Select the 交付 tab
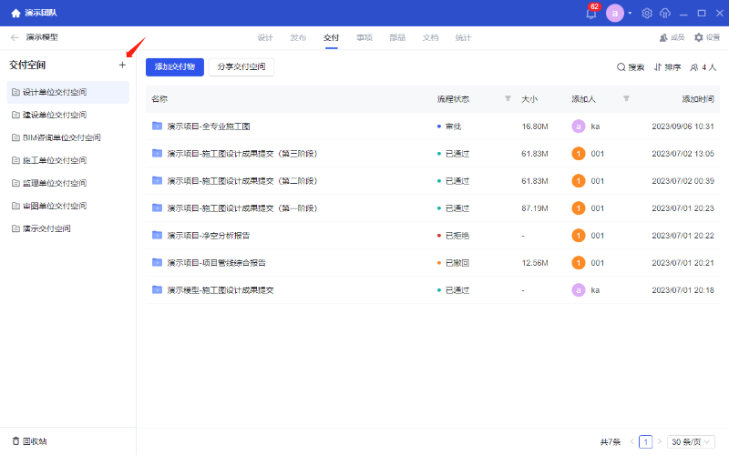This screenshot has width=729, height=455. [x=331, y=37]
